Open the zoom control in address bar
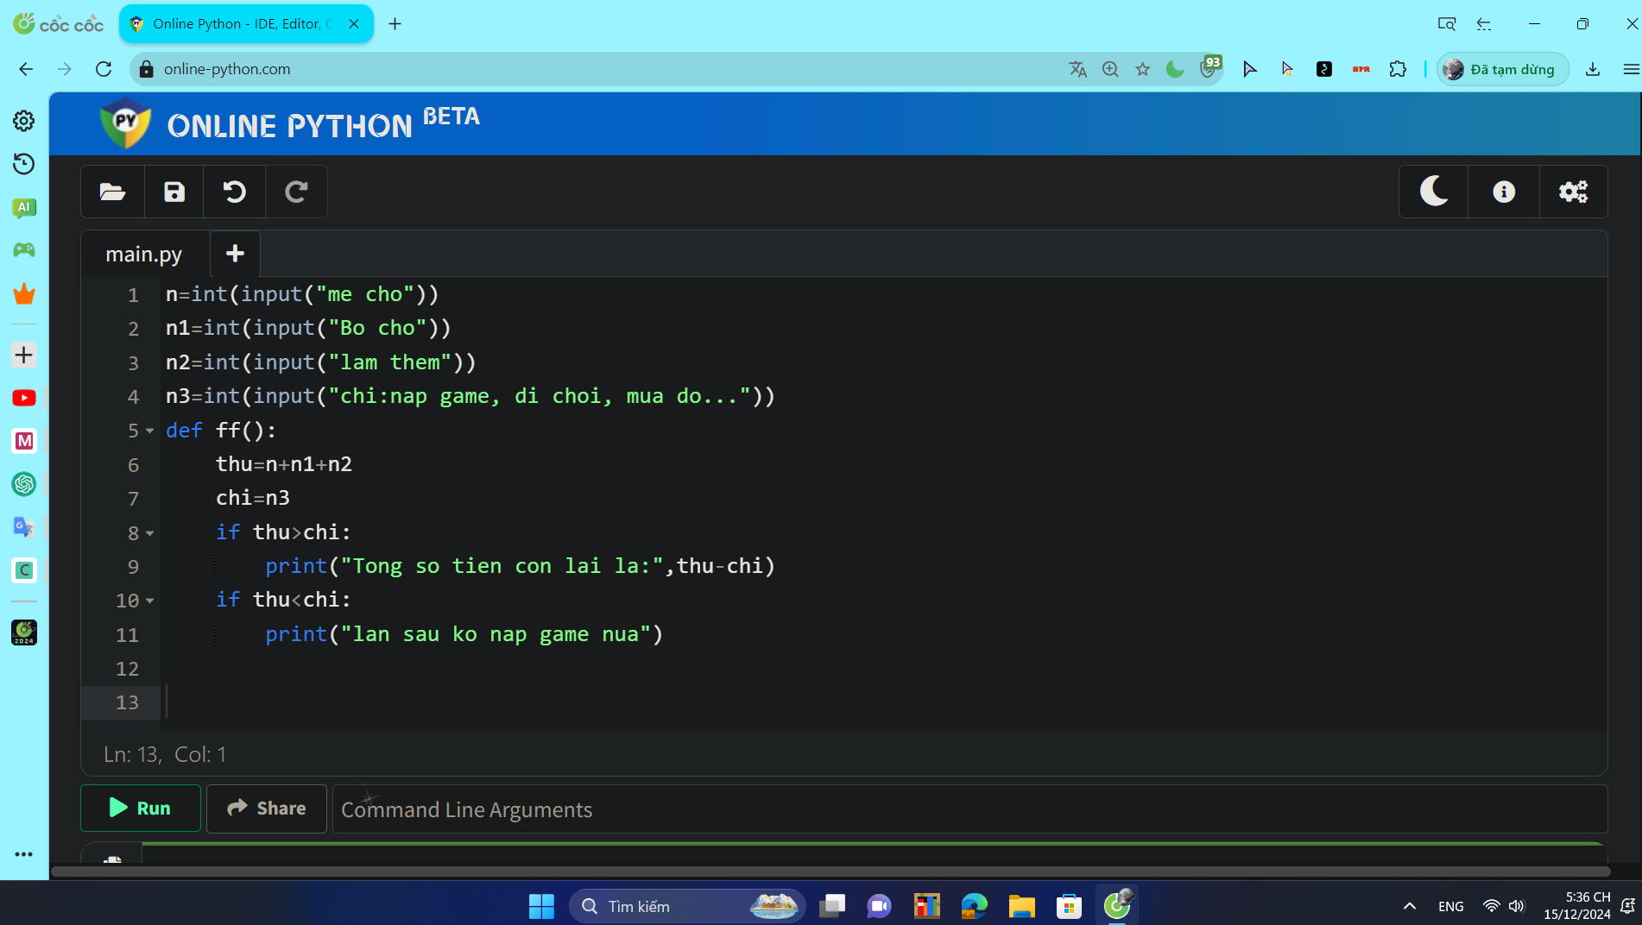 pos(1110,69)
